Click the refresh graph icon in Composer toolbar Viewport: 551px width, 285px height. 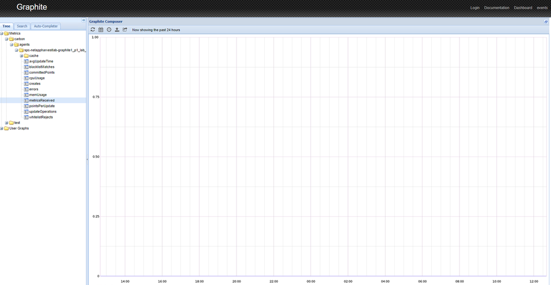[x=93, y=30]
